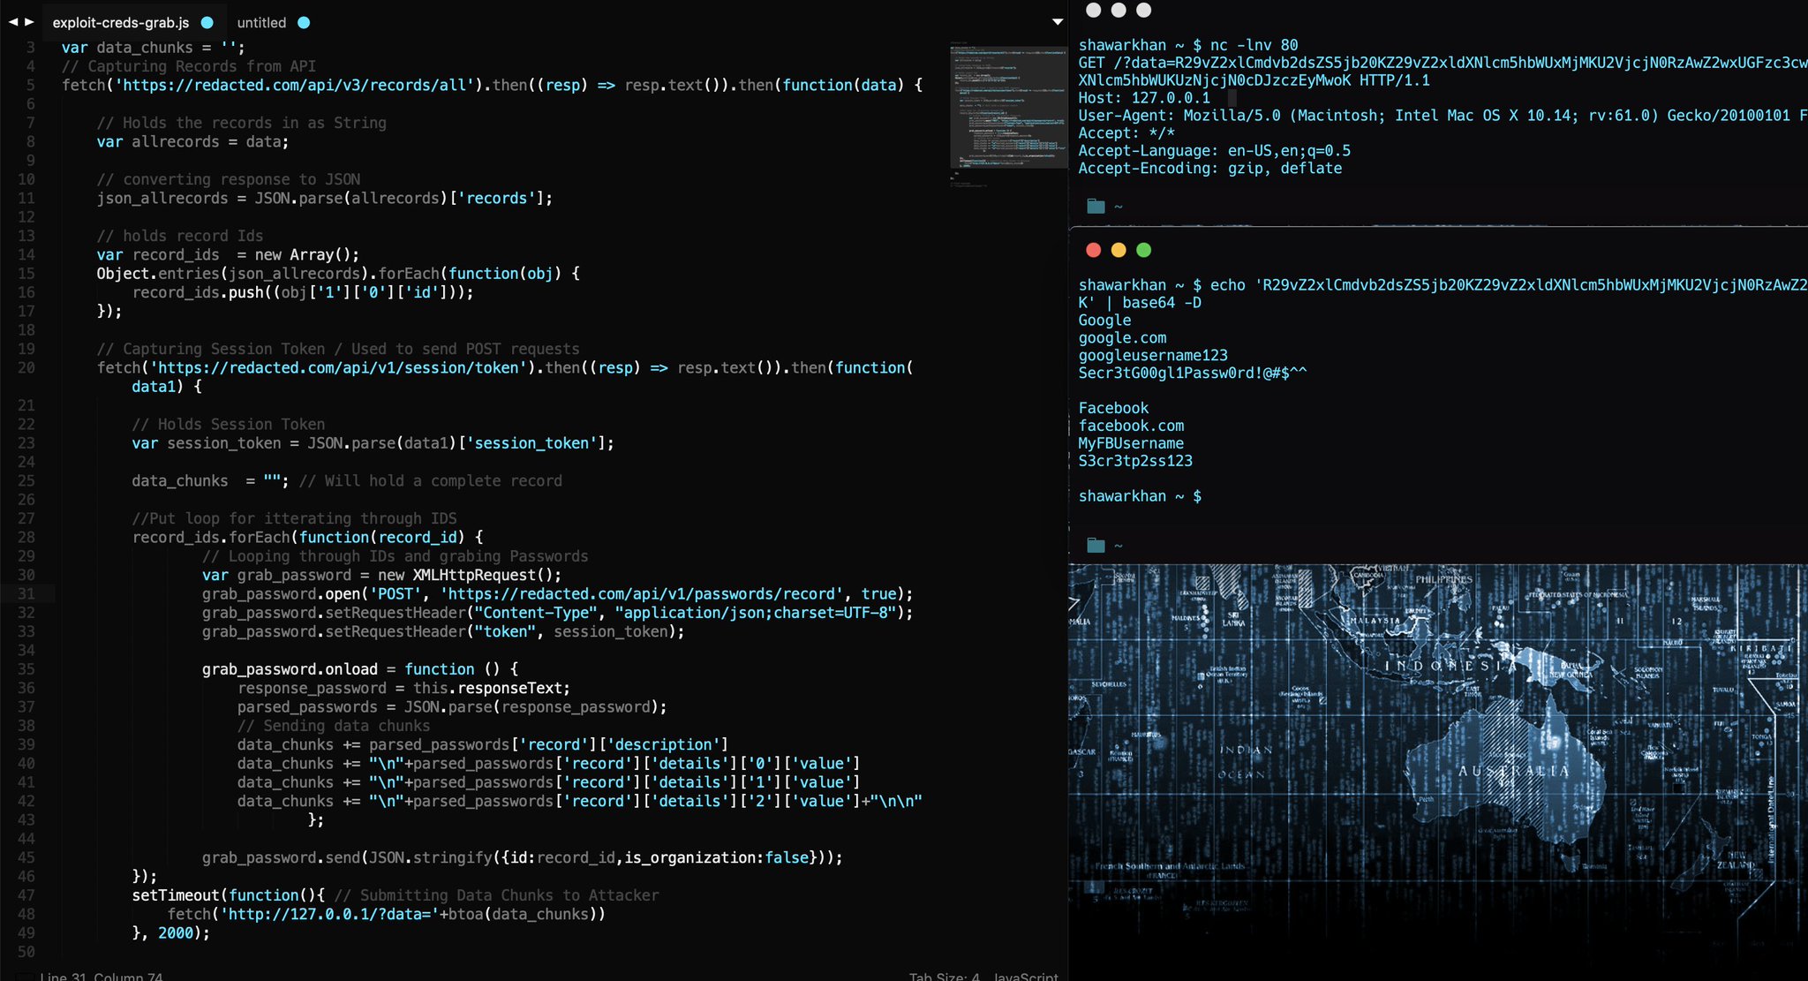This screenshot has height=981, width=1808.
Task: Click folder icon in lower terminal
Action: [1096, 546]
